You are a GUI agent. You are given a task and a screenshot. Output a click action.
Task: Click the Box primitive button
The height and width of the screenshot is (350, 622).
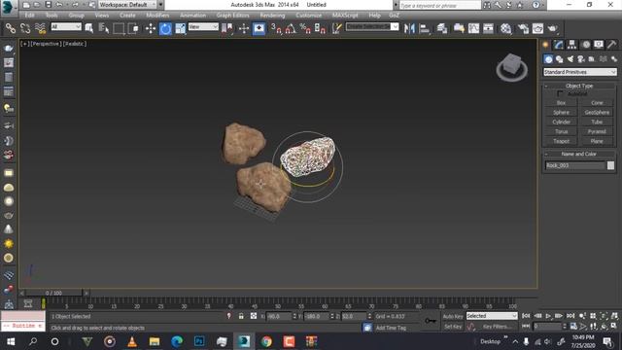tap(562, 103)
